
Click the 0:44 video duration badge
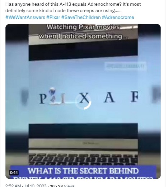[14, 173]
